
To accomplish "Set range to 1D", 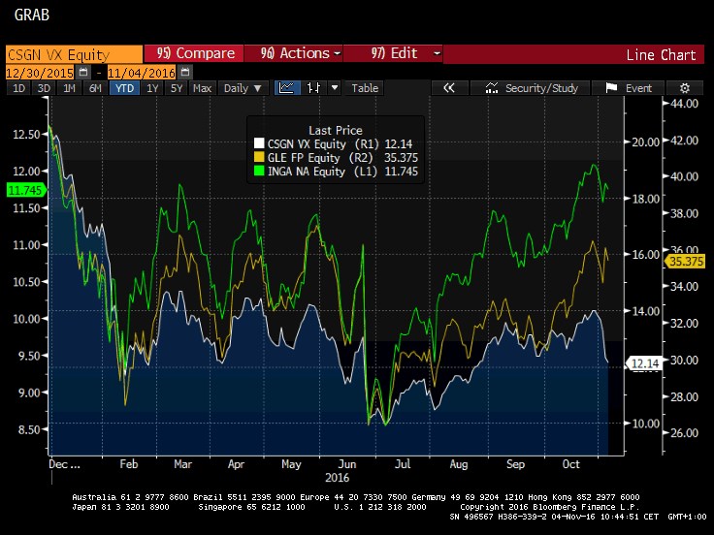I will pyautogui.click(x=18, y=88).
